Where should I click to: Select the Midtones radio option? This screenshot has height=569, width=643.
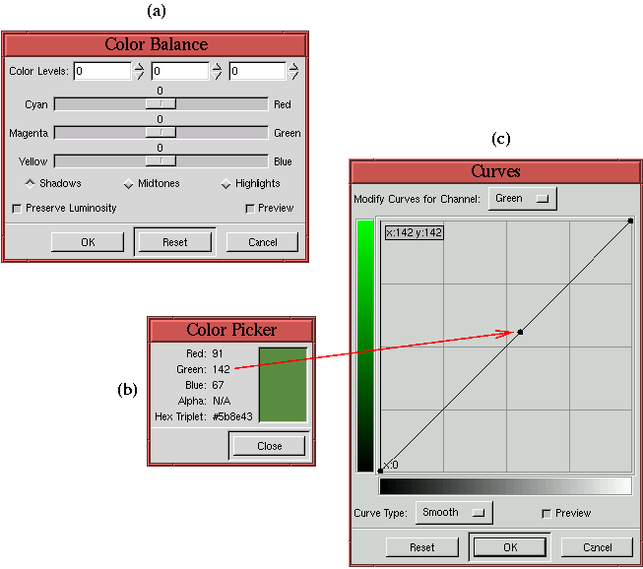[x=128, y=184]
